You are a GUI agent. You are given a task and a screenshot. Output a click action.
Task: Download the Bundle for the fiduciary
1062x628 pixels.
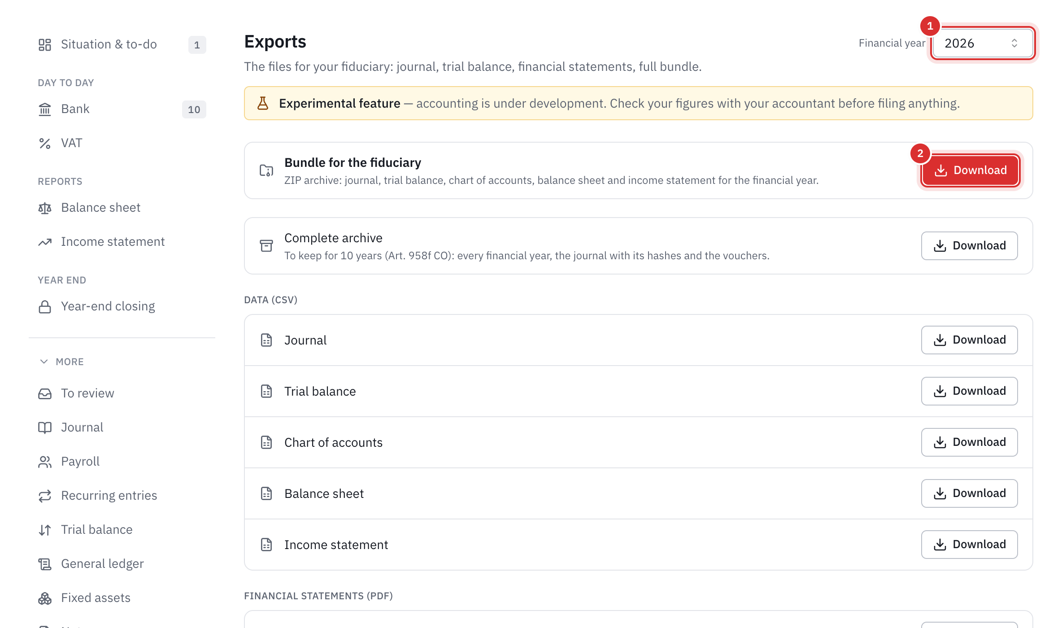click(x=971, y=170)
